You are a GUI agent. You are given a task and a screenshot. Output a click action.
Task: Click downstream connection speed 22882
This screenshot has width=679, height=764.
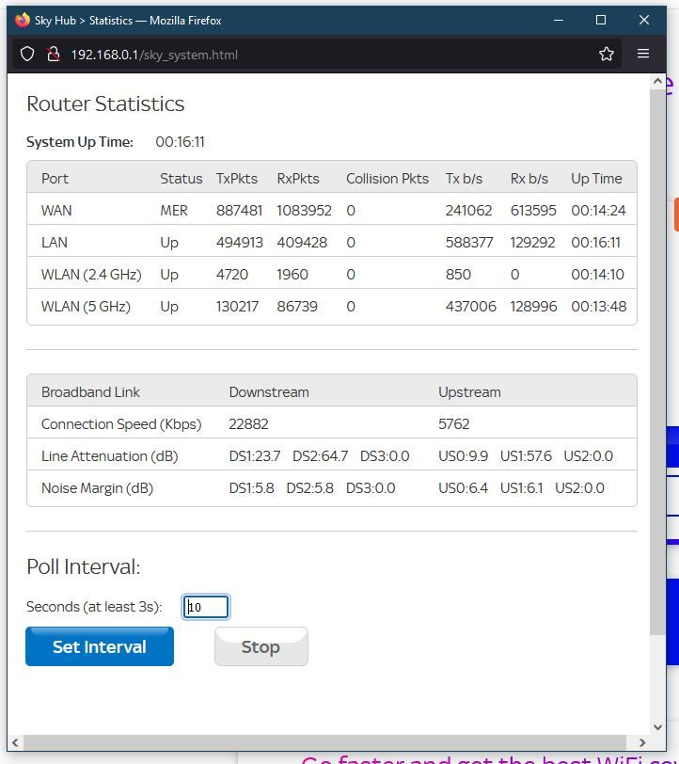point(249,424)
